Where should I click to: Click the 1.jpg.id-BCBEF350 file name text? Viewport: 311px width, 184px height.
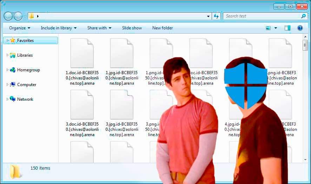(122, 78)
